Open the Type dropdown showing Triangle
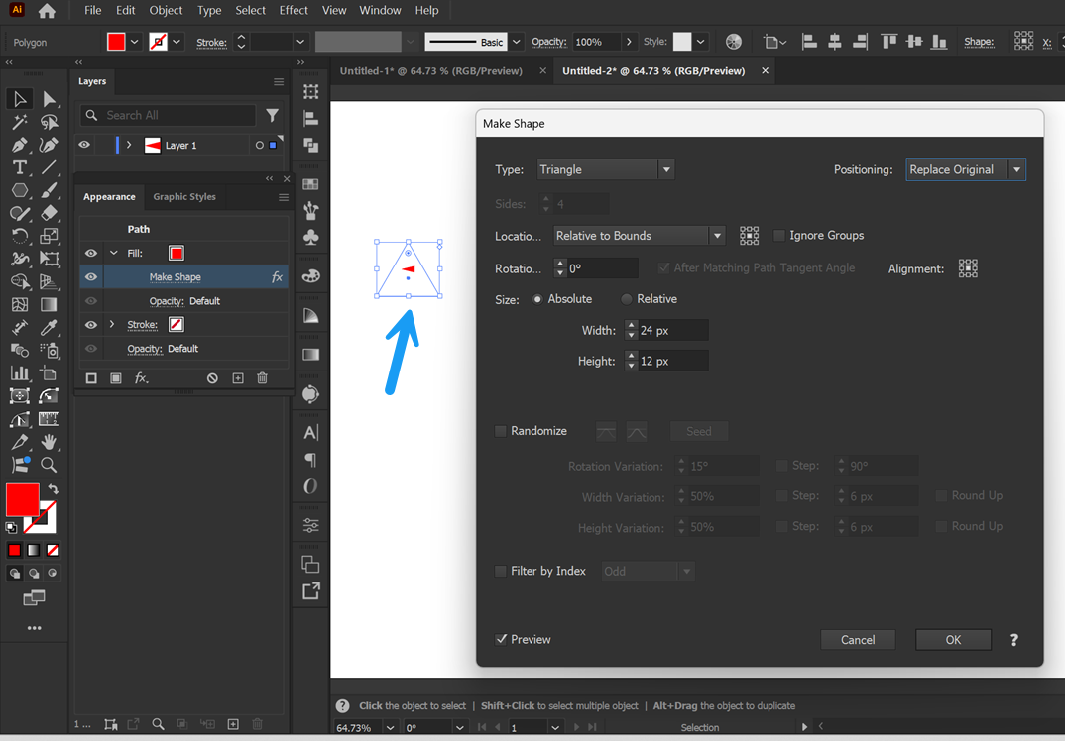This screenshot has height=741, width=1065. pyautogui.click(x=605, y=168)
